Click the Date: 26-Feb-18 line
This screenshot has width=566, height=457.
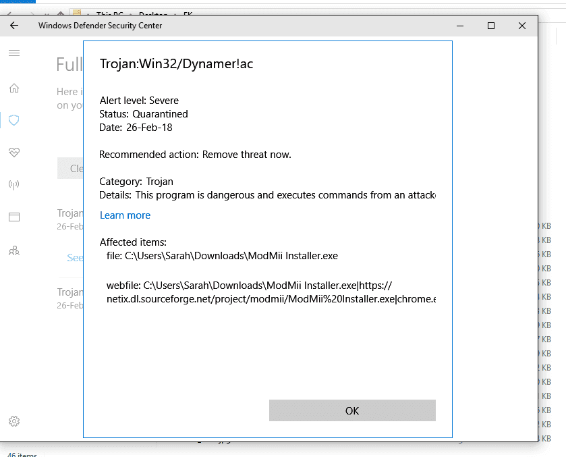(x=136, y=128)
